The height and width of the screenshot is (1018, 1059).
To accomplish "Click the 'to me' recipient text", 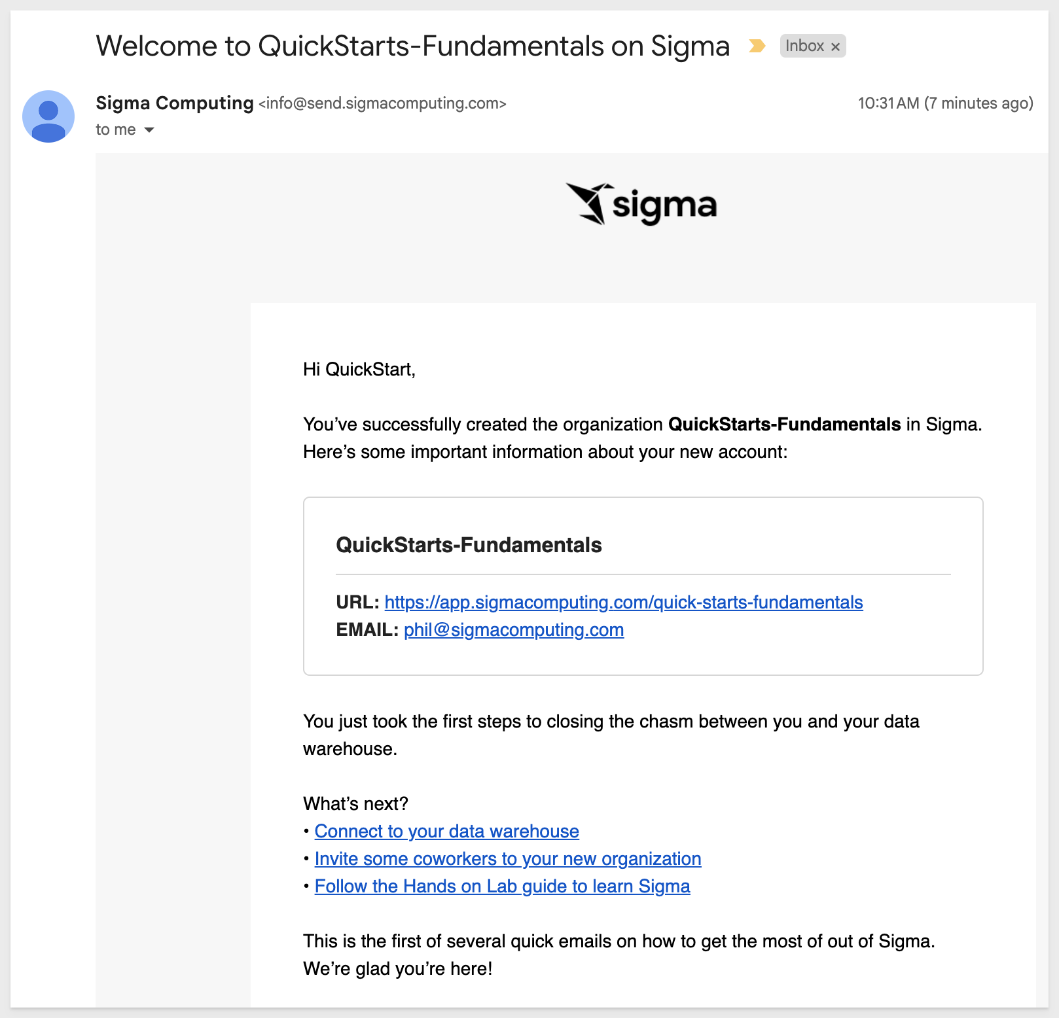I will click(115, 130).
